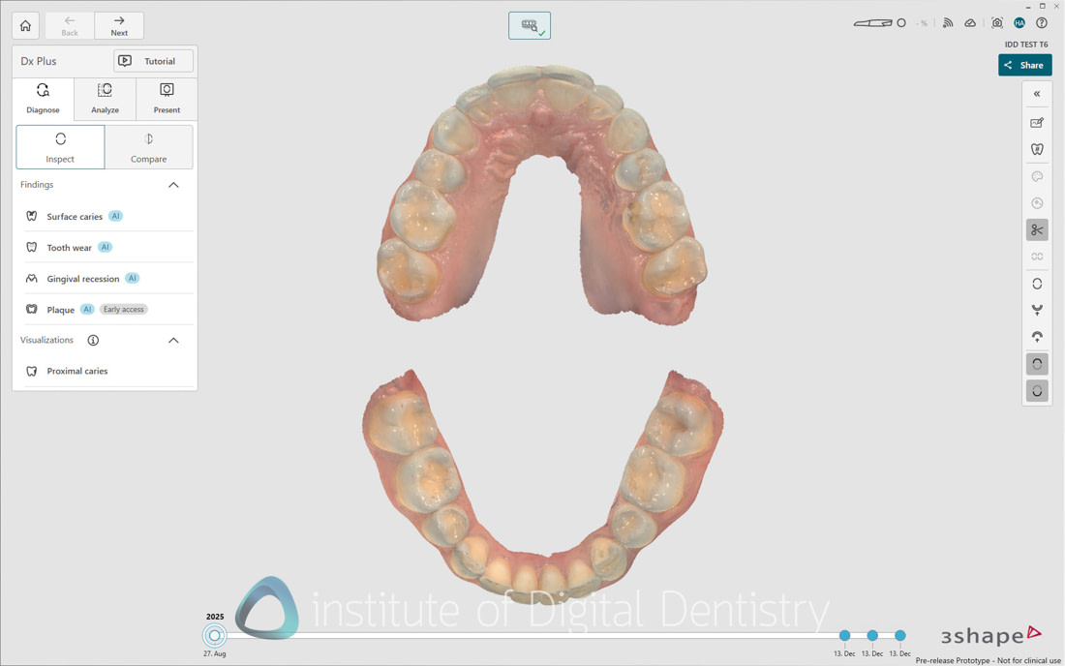Select the Scissors trim tool
This screenshot has width=1065, height=666.
[1037, 229]
